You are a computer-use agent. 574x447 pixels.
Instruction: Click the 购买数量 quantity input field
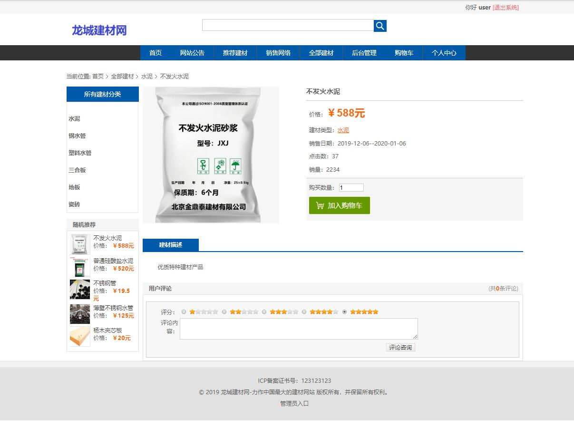(x=350, y=187)
